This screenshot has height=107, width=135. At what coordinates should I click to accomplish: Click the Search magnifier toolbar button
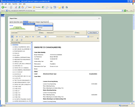(x=29, y=7)
